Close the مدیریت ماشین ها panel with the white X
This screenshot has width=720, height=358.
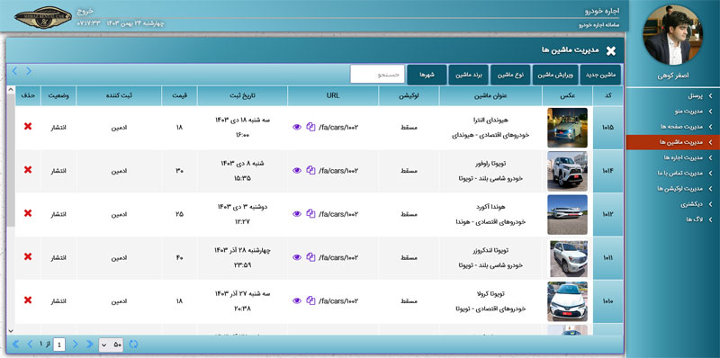pyautogui.click(x=611, y=51)
